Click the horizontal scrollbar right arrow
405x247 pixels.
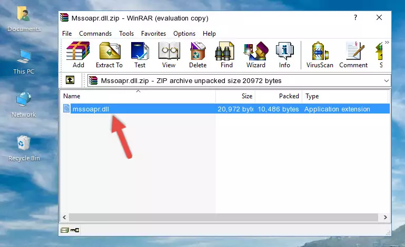coord(385,217)
